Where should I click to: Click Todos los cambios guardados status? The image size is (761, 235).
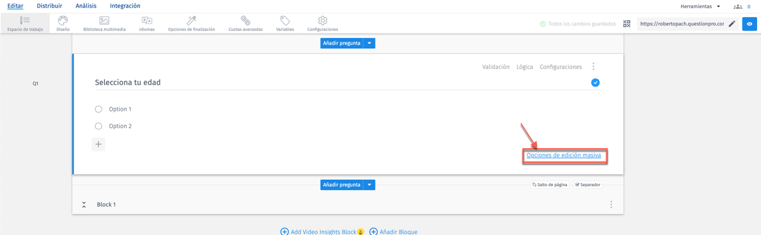[x=577, y=24]
